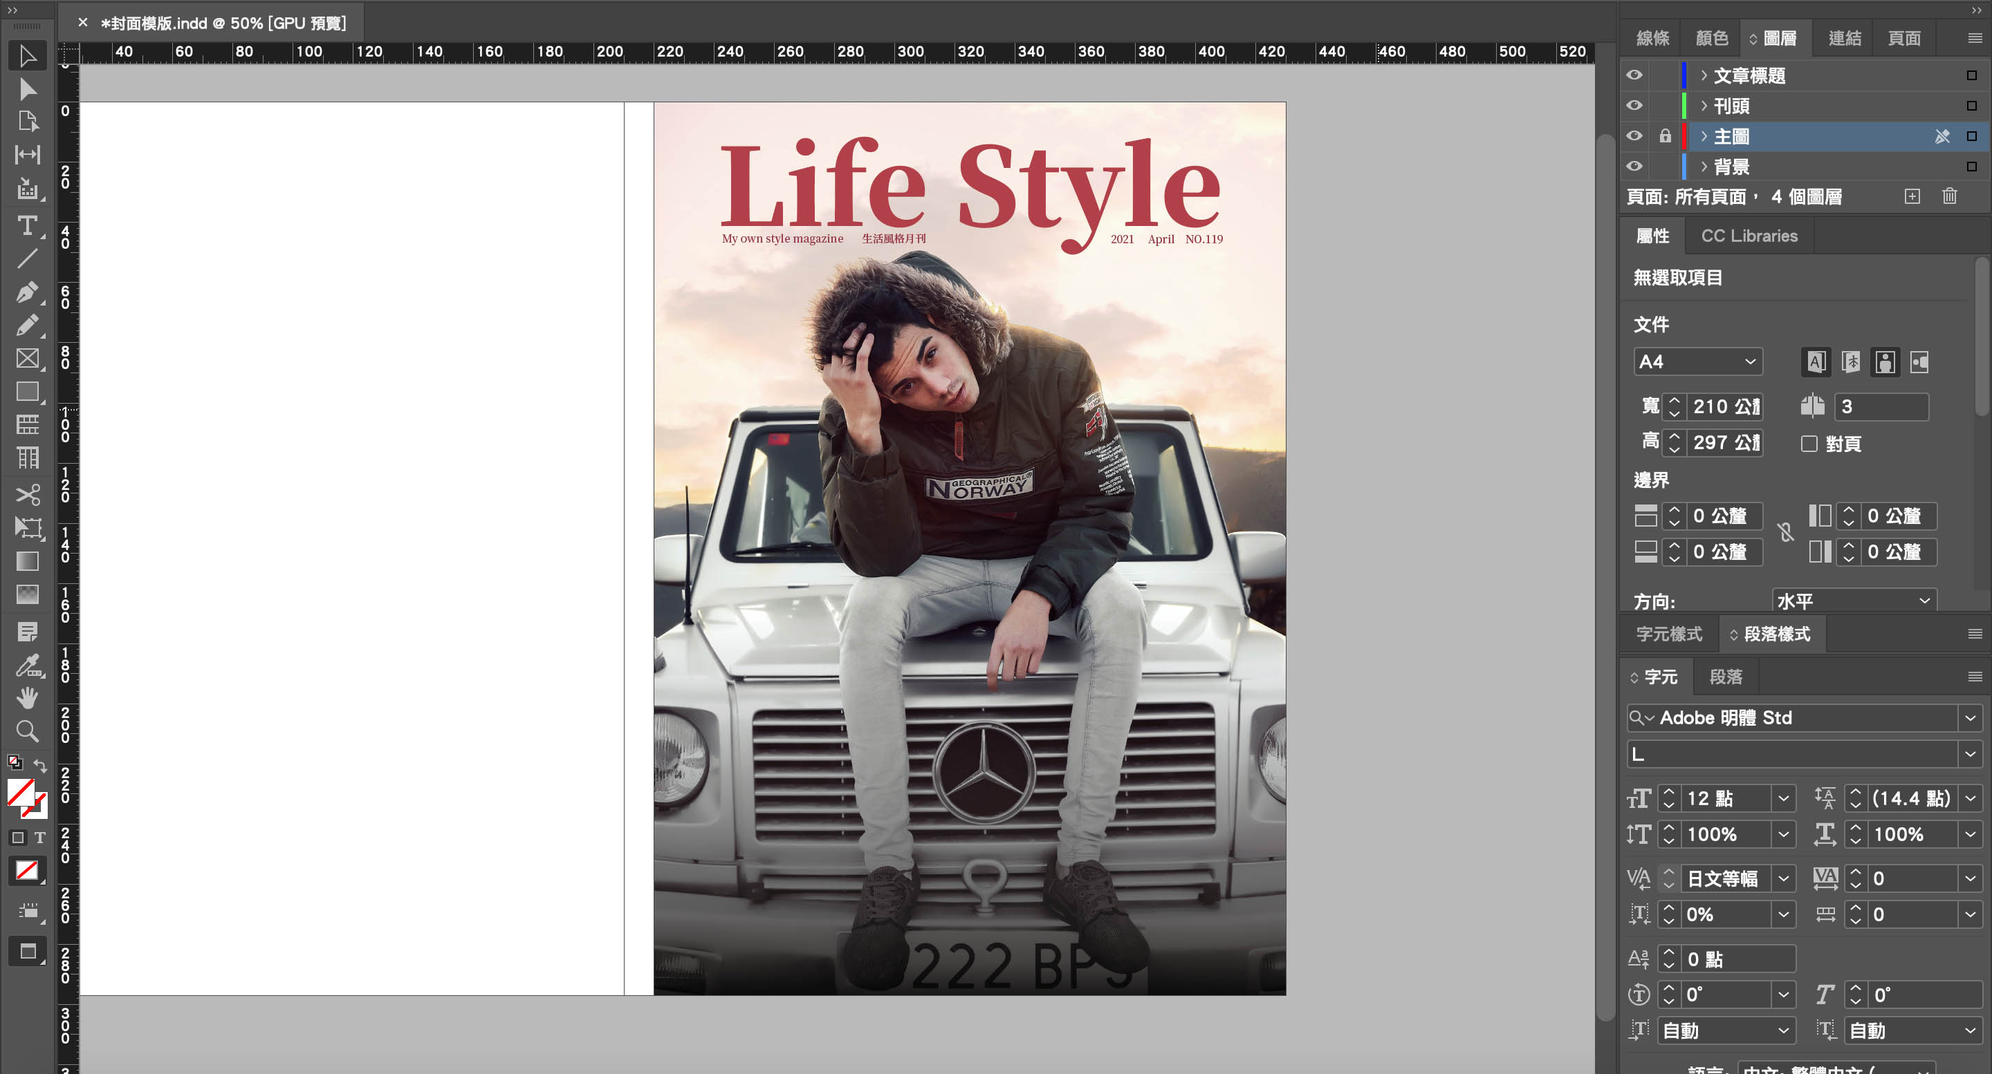Hide the 文章標題 layer
Viewport: 1992px width, 1074px height.
(1634, 75)
